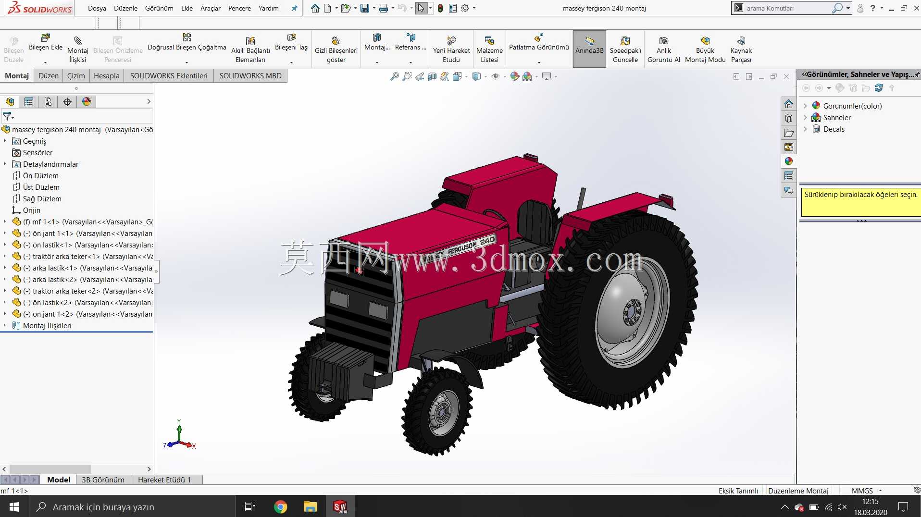Switch to the Çizim tab
This screenshot has width=921, height=517.
coord(76,75)
